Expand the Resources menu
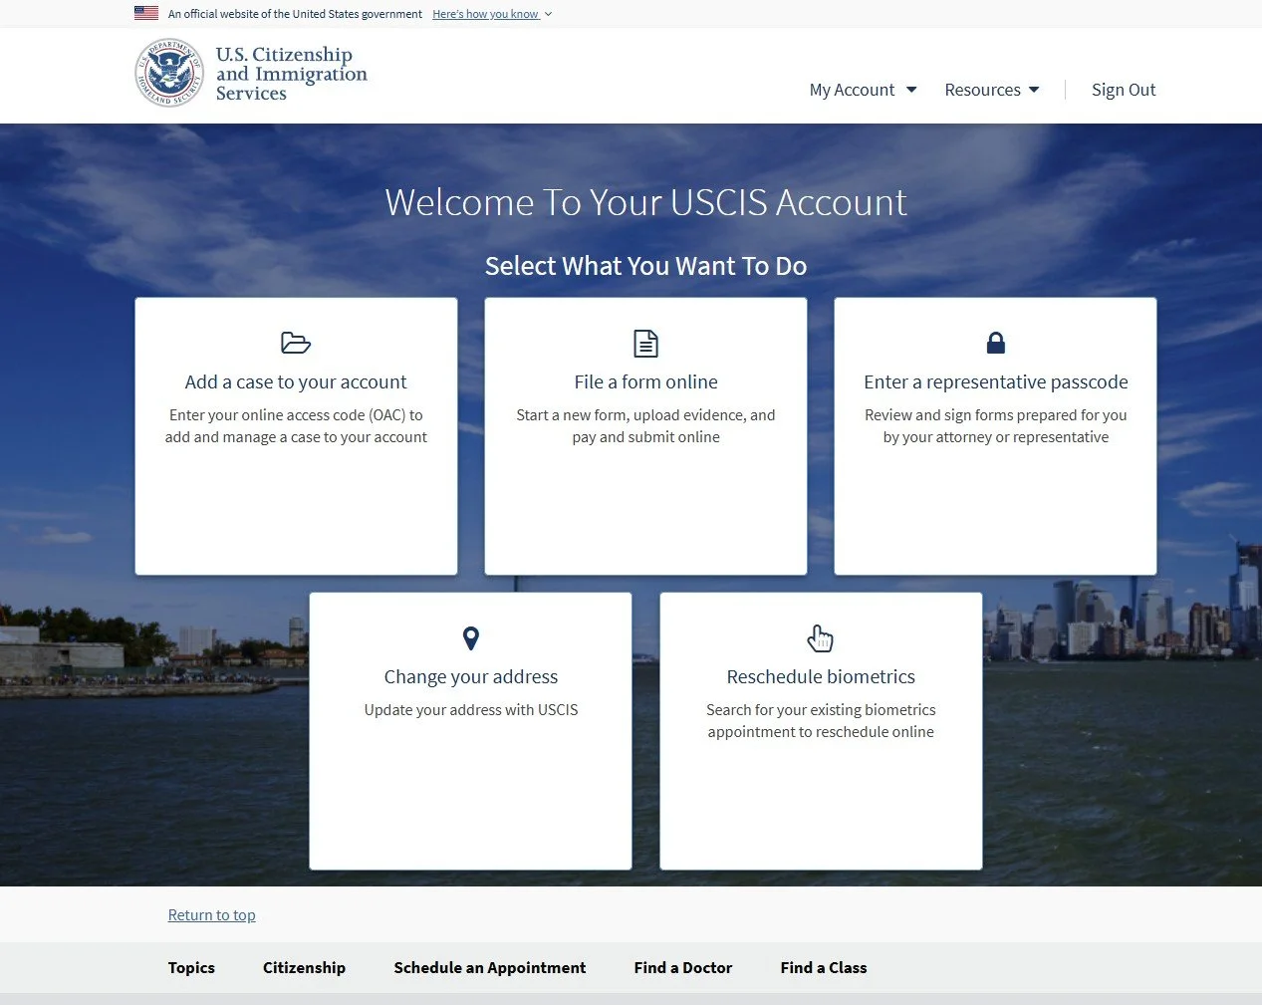The width and height of the screenshot is (1262, 1005). click(990, 90)
